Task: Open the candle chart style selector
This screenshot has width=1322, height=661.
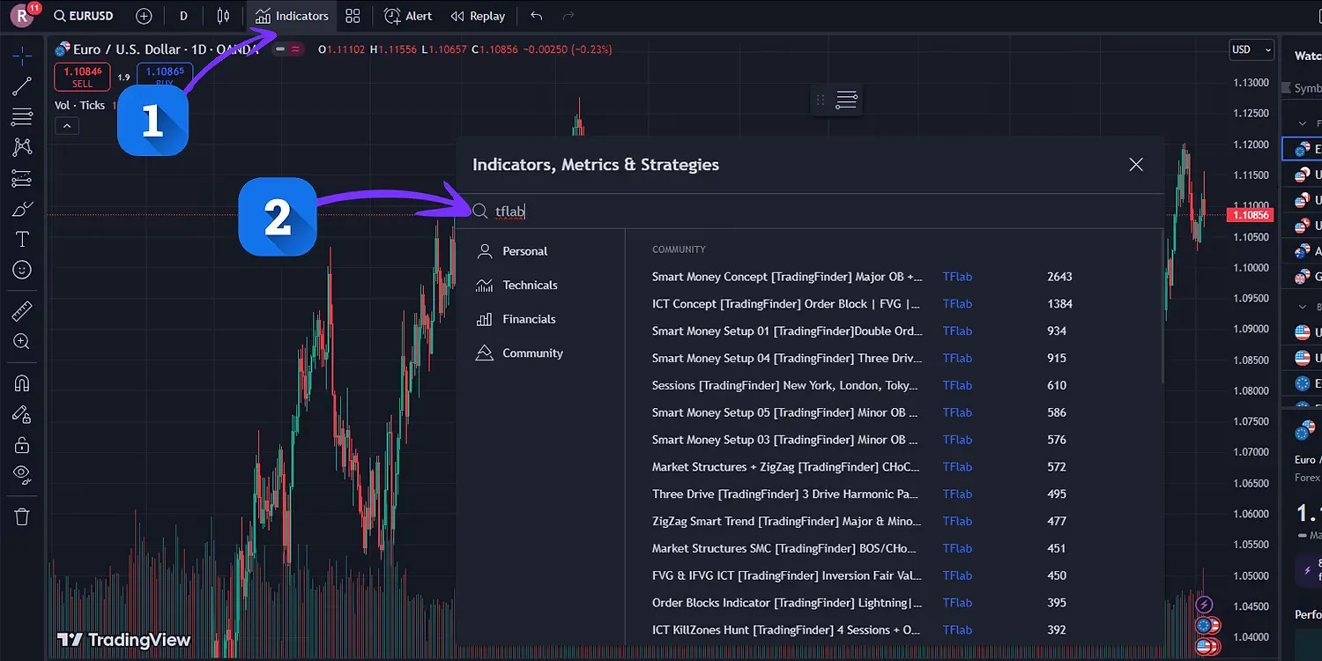Action: 222,15
